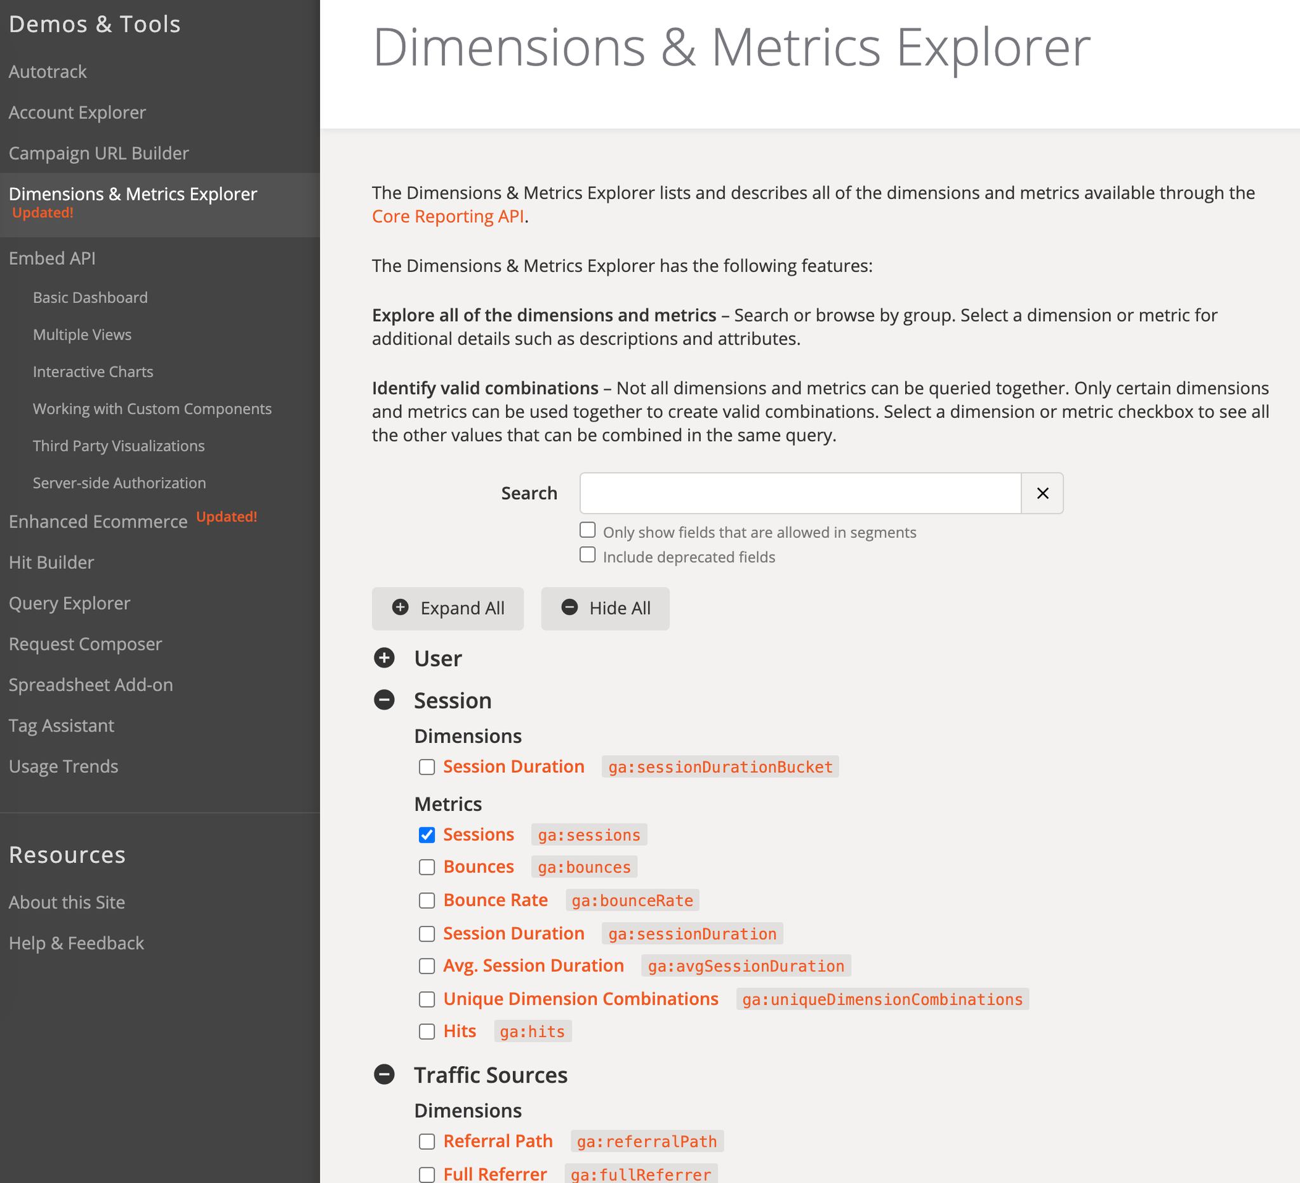Open Campaign URL Builder

coord(98,154)
